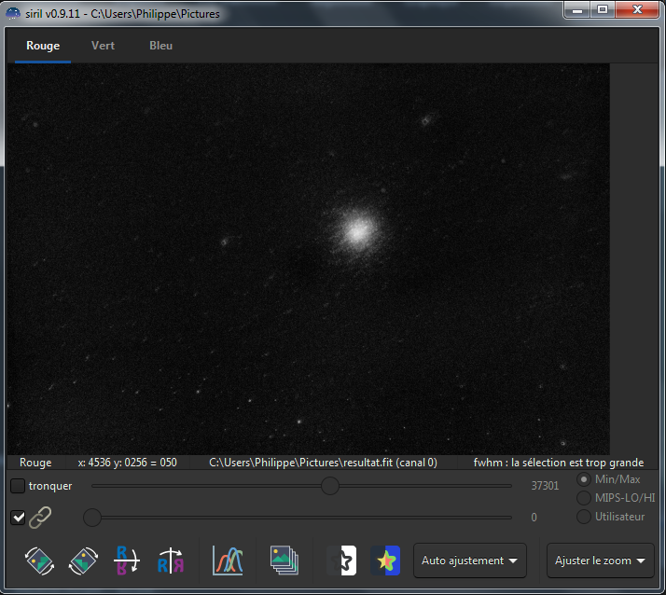The width and height of the screenshot is (666, 595).
Task: Select the Utilisateur radio button
Action: (x=584, y=517)
